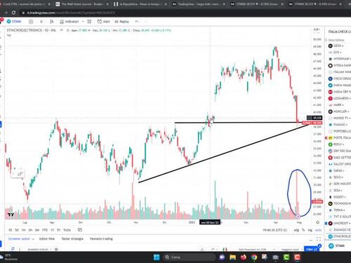Click the Cerca taskbar search box

point(189,257)
